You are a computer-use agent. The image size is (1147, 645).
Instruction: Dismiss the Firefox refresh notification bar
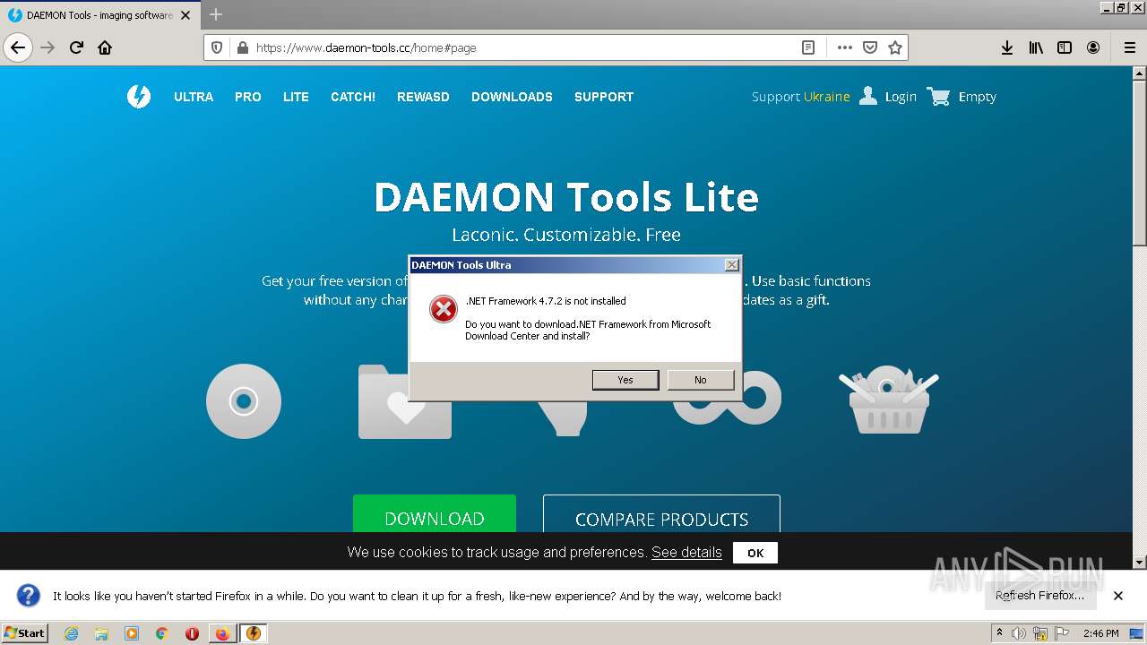(x=1118, y=596)
